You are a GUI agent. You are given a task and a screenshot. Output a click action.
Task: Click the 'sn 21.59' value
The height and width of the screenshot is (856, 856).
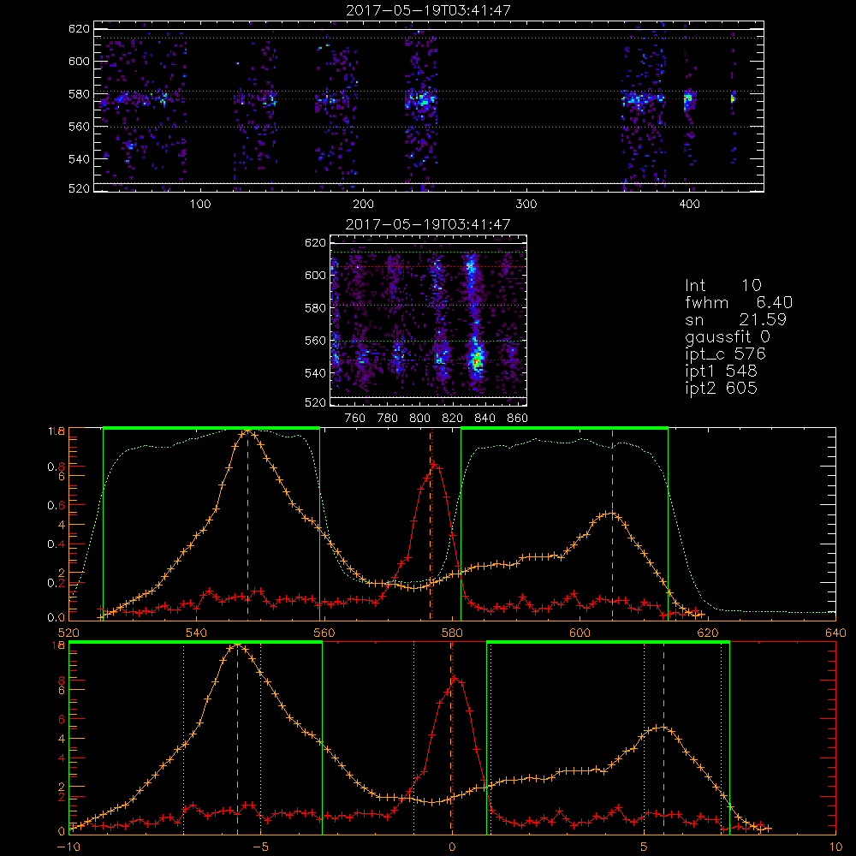point(735,319)
